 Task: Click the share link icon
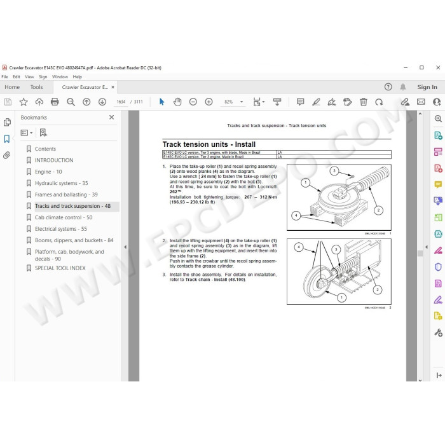point(405,102)
